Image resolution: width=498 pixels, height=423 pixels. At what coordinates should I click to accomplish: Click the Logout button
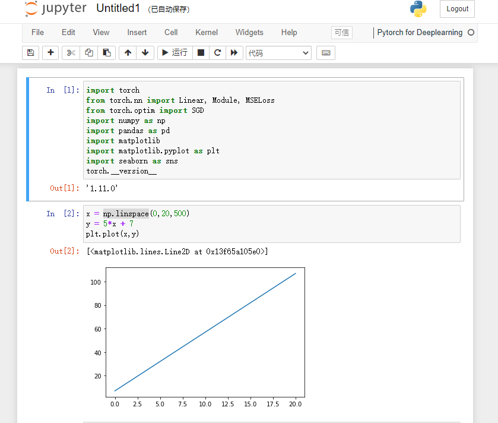456,9
